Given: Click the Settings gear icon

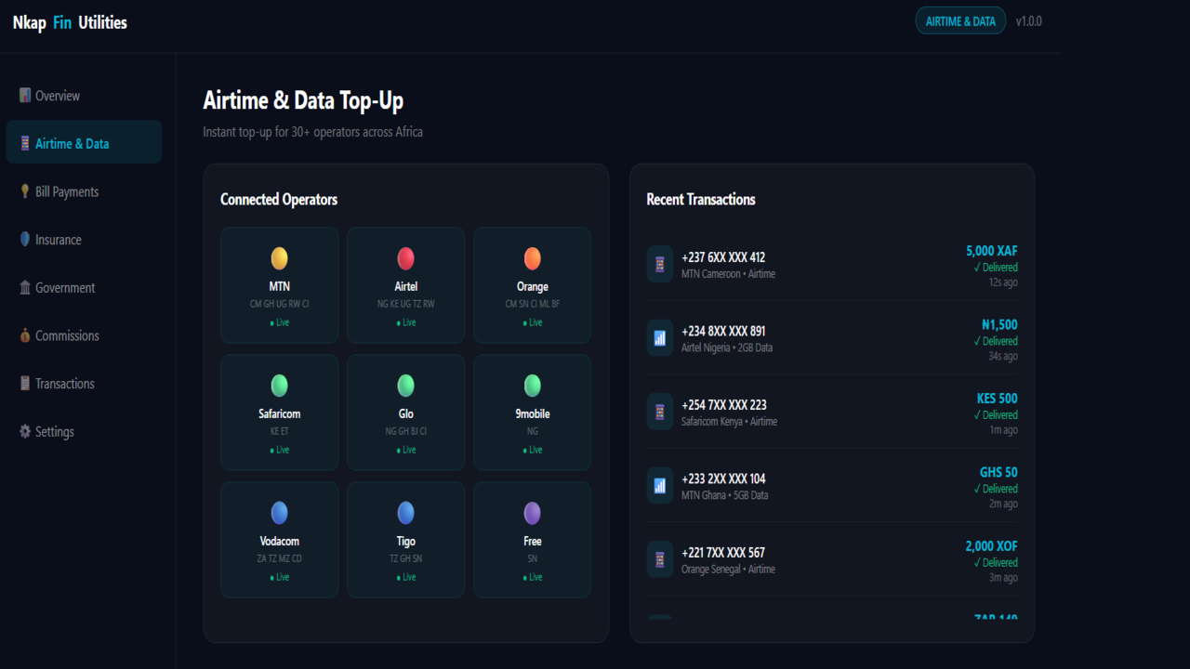Looking at the screenshot, I should point(25,431).
